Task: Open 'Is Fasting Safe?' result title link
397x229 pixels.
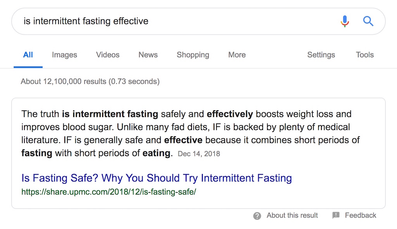Action: tap(157, 178)
